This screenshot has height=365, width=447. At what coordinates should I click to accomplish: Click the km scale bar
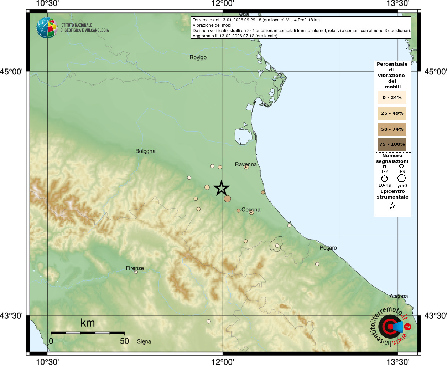click(88, 333)
